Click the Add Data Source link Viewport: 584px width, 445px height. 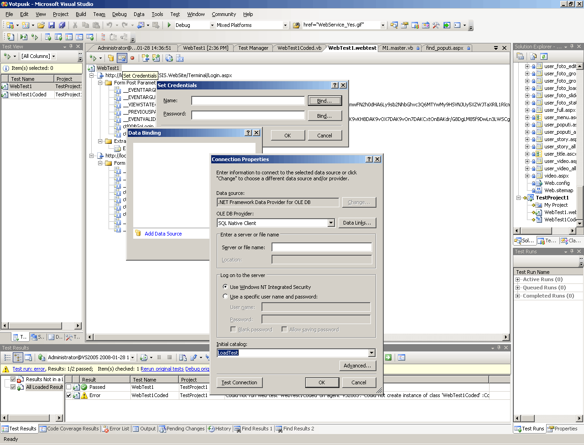click(x=163, y=234)
